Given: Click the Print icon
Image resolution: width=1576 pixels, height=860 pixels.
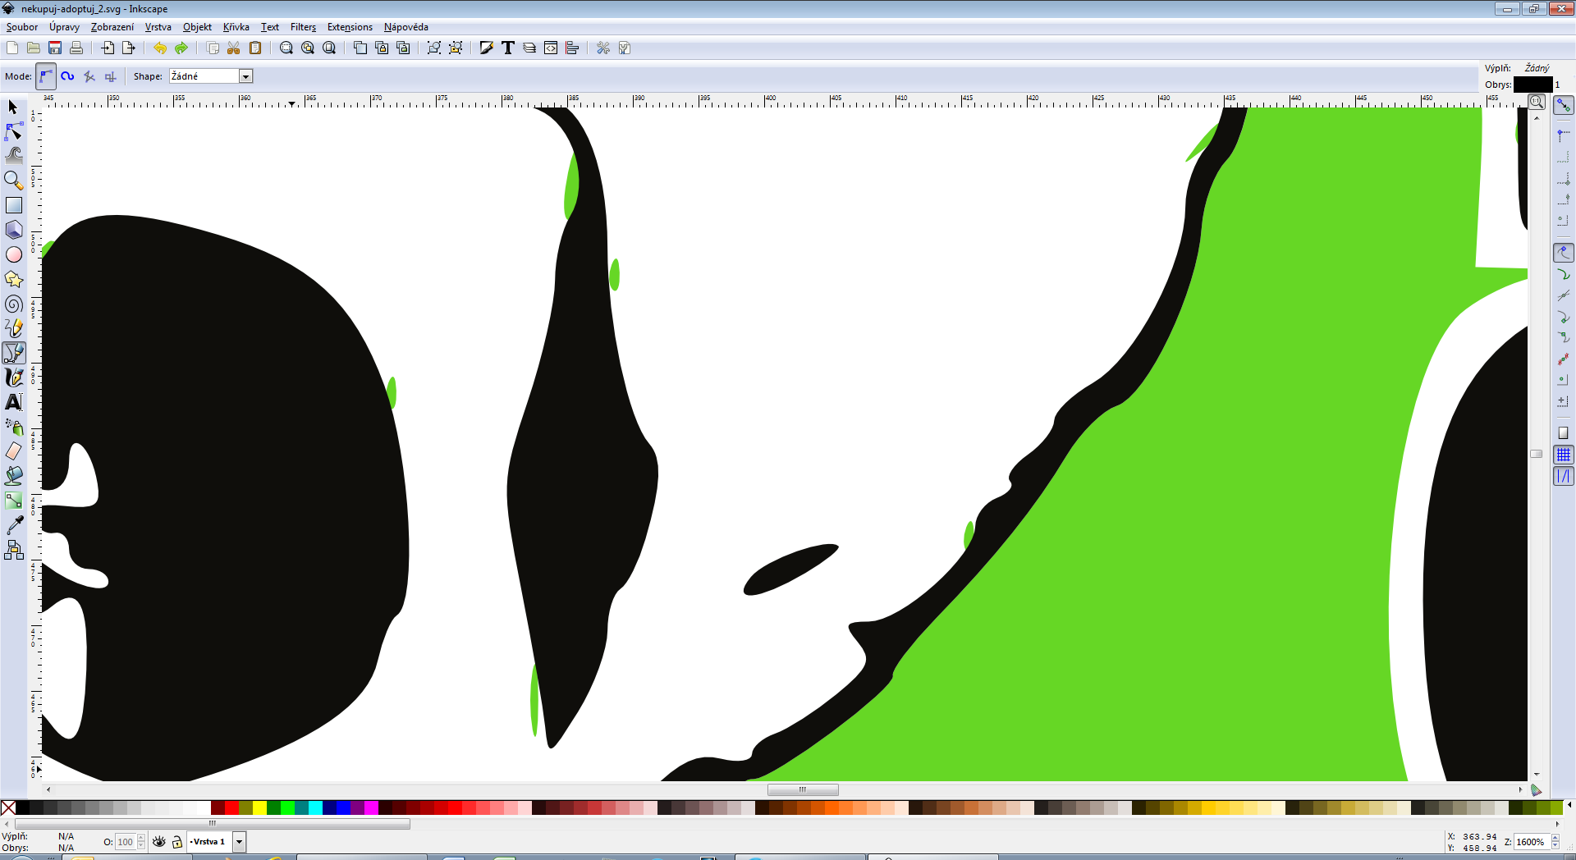Looking at the screenshot, I should tap(76, 48).
